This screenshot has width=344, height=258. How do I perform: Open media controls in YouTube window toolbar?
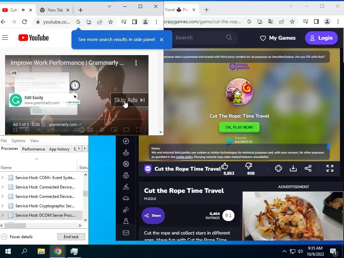[124, 22]
